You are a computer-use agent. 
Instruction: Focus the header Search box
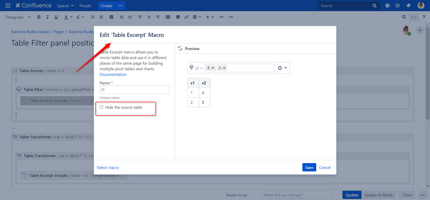349,6
